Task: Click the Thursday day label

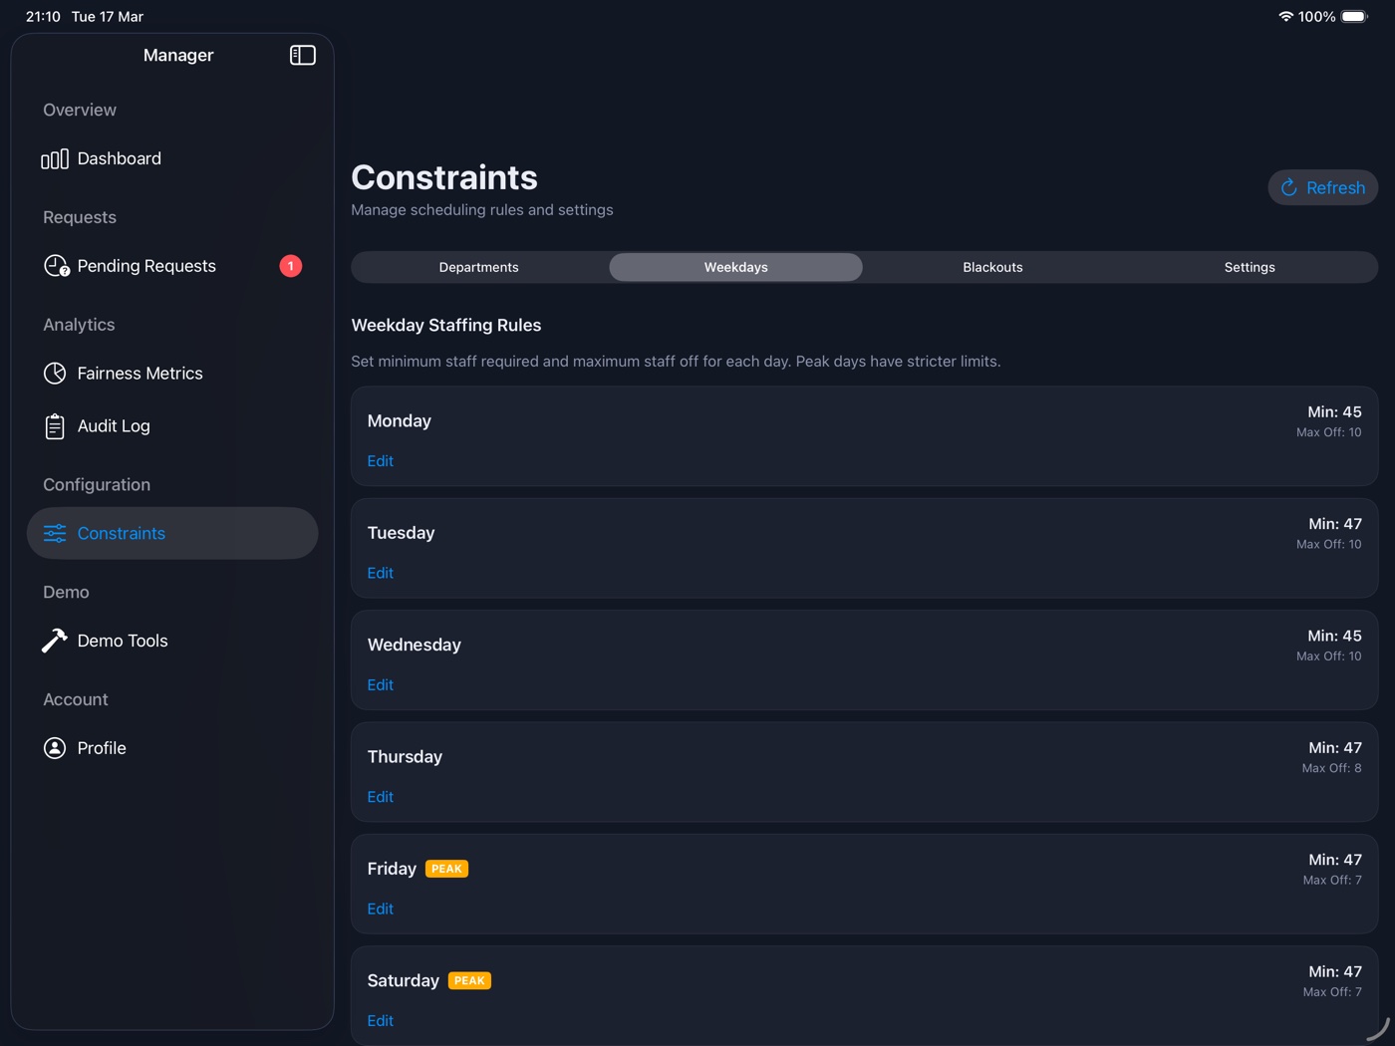Action: [405, 757]
